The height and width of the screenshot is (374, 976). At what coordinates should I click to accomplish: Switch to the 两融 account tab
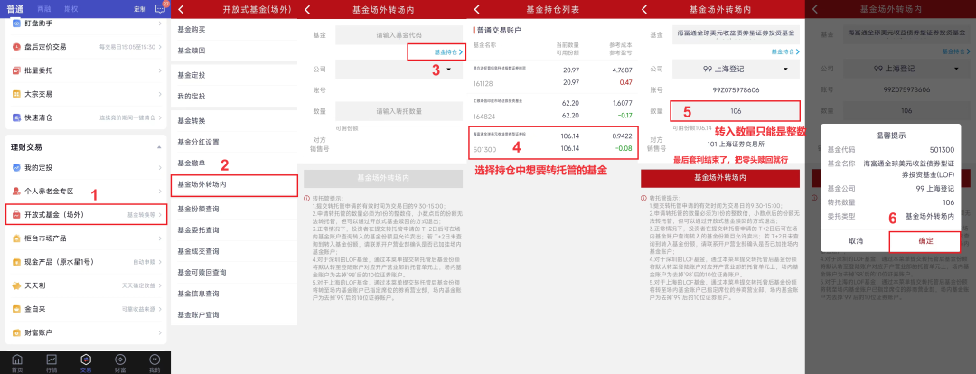pos(43,9)
